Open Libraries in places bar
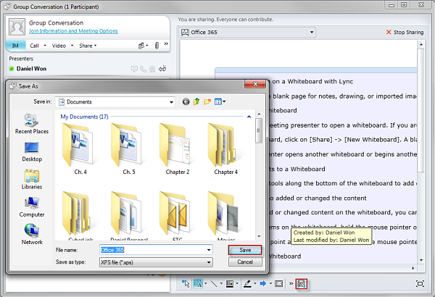435x297 pixels. point(32,180)
